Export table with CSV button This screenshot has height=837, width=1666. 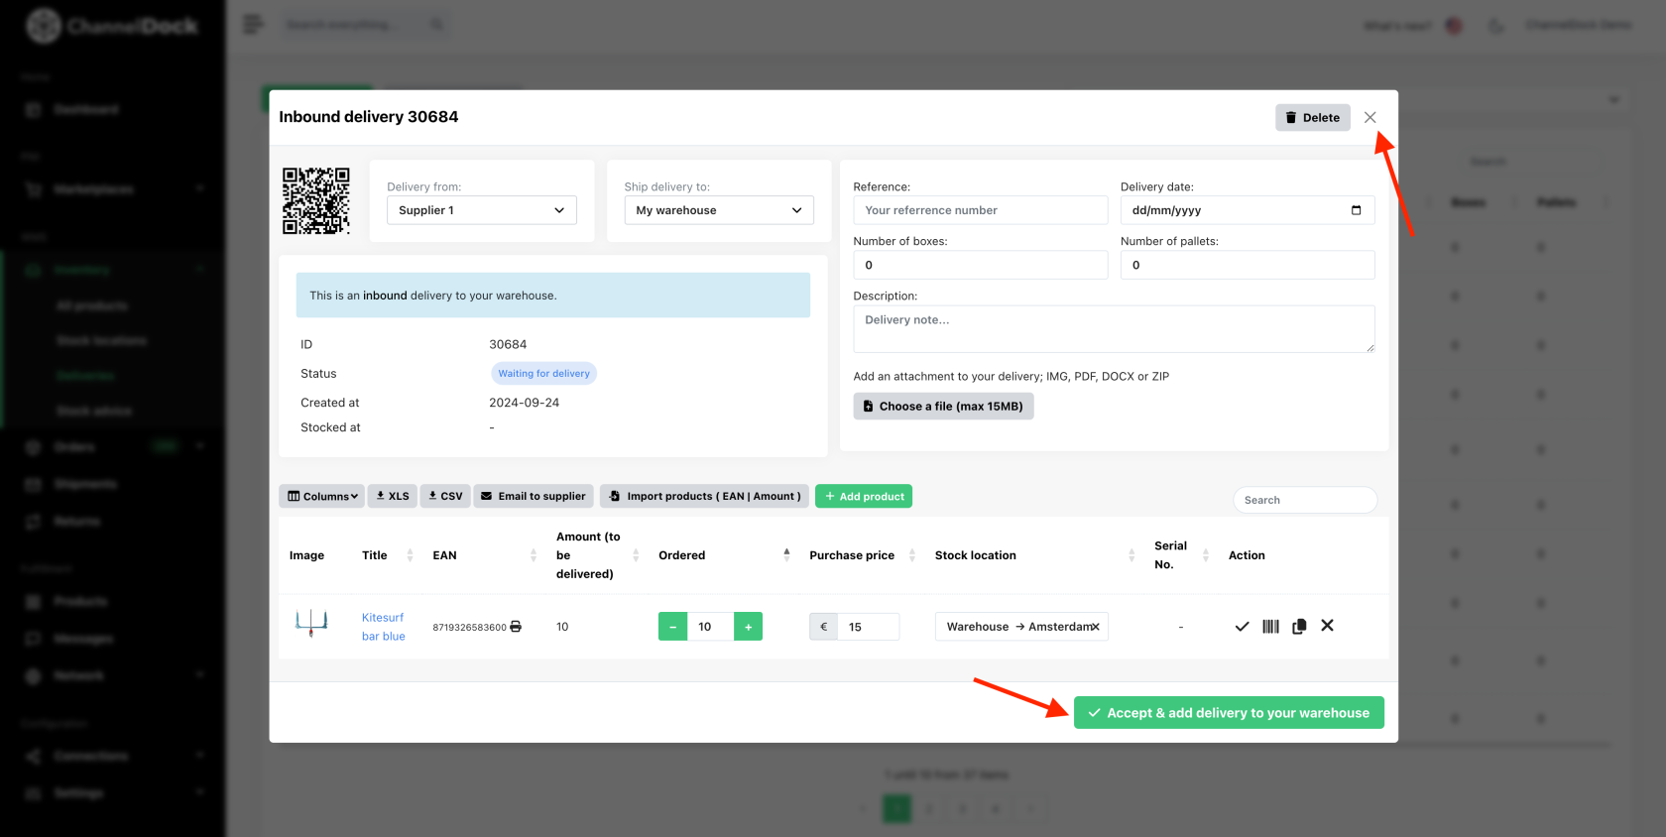(x=445, y=496)
